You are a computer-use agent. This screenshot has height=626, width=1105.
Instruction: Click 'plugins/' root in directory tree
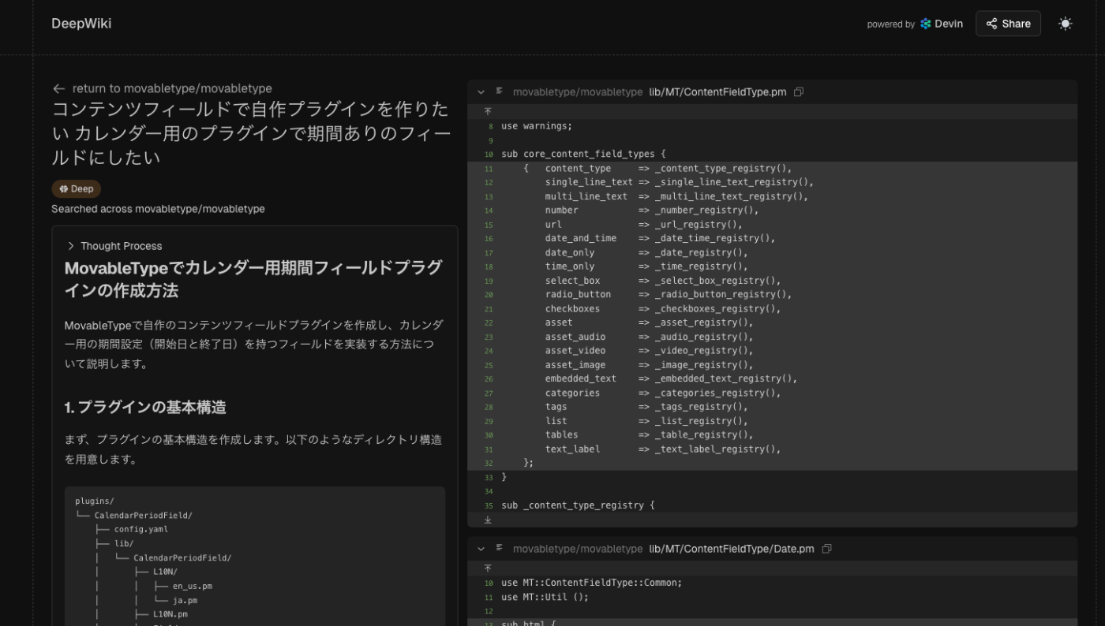95,501
